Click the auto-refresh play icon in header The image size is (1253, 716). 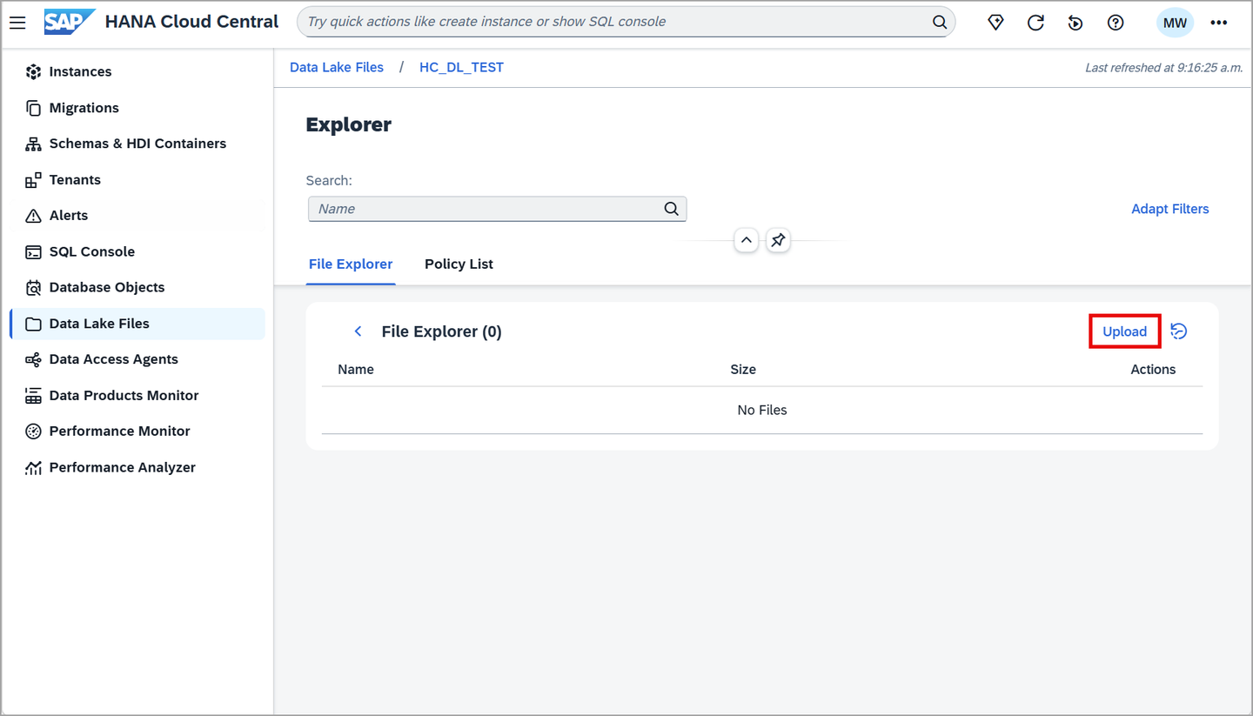(1075, 23)
